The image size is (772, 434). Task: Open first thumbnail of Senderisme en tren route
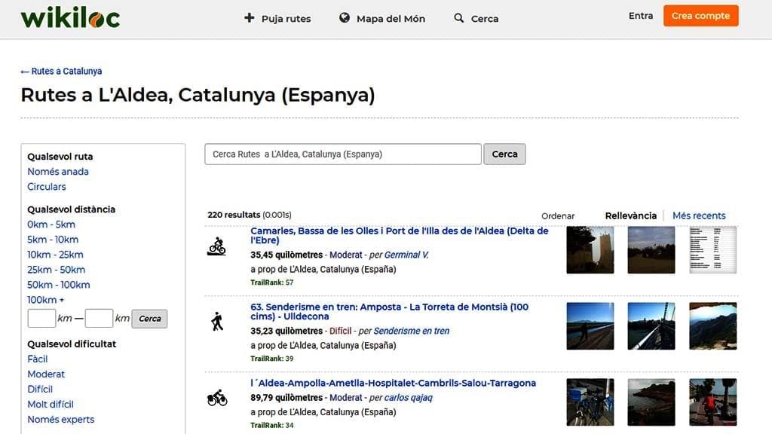tap(590, 325)
